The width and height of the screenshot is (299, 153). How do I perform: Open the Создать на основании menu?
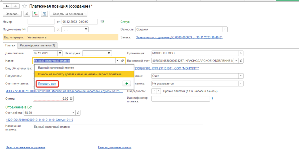[x=68, y=14]
